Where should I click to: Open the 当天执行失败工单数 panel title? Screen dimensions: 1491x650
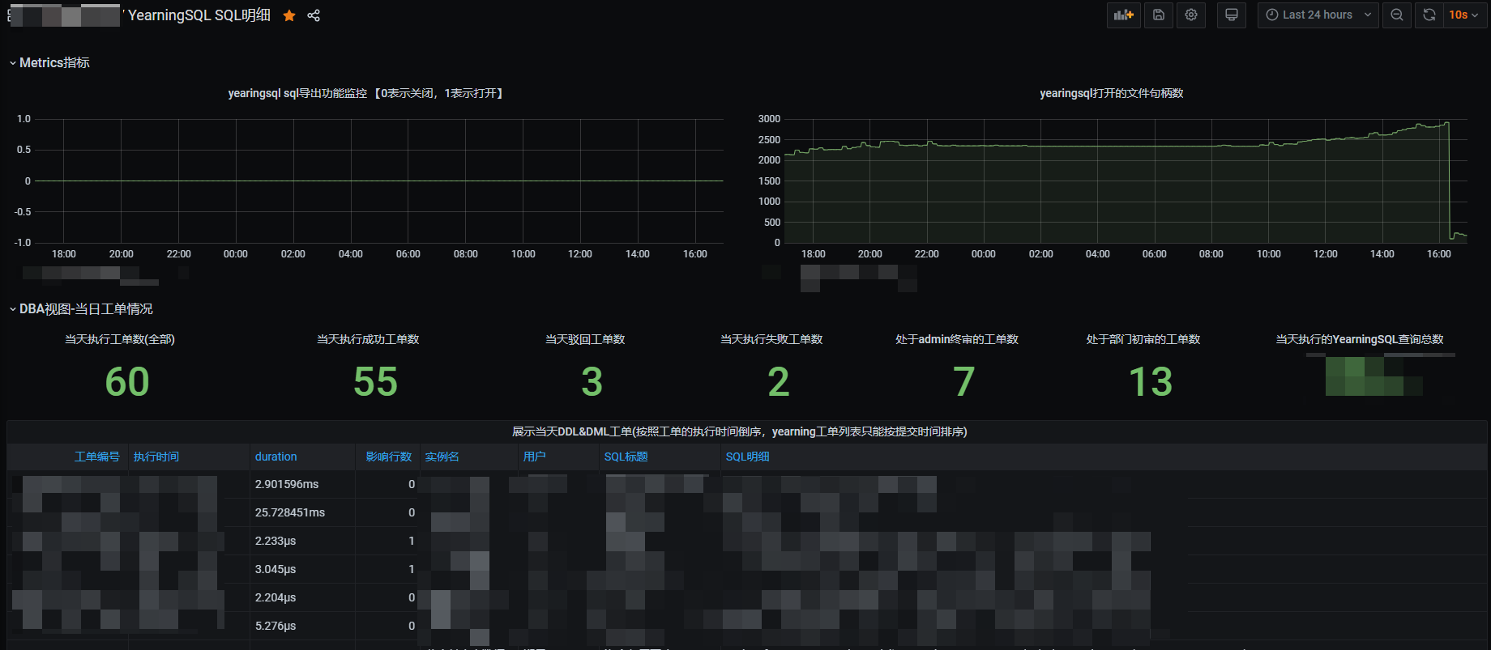[x=771, y=339]
